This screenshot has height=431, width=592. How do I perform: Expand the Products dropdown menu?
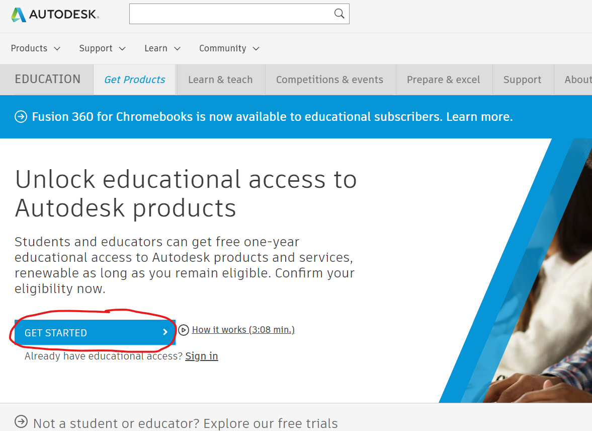pos(35,48)
